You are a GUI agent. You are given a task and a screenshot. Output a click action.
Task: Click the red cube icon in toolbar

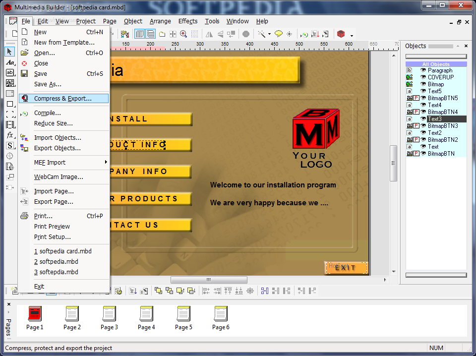[x=341, y=34]
